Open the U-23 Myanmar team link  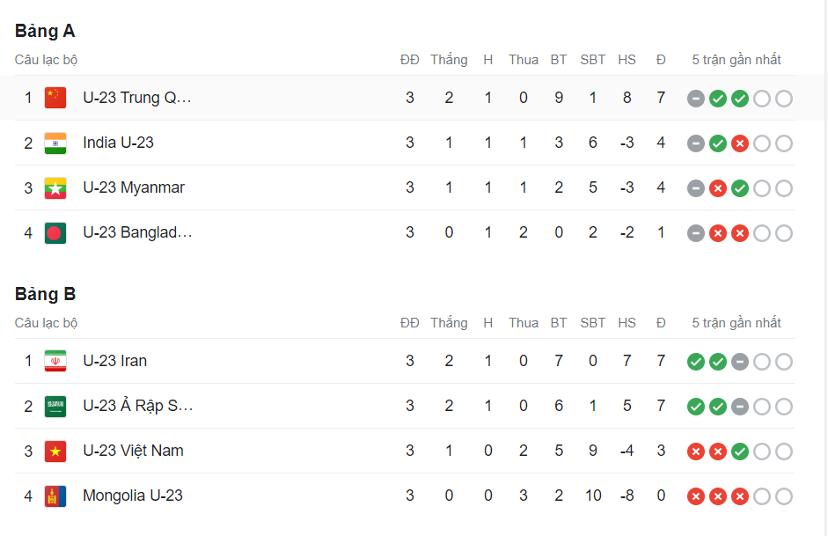134,187
